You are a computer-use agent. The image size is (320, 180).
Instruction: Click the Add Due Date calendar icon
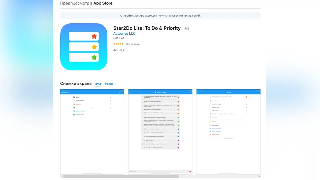(210, 125)
